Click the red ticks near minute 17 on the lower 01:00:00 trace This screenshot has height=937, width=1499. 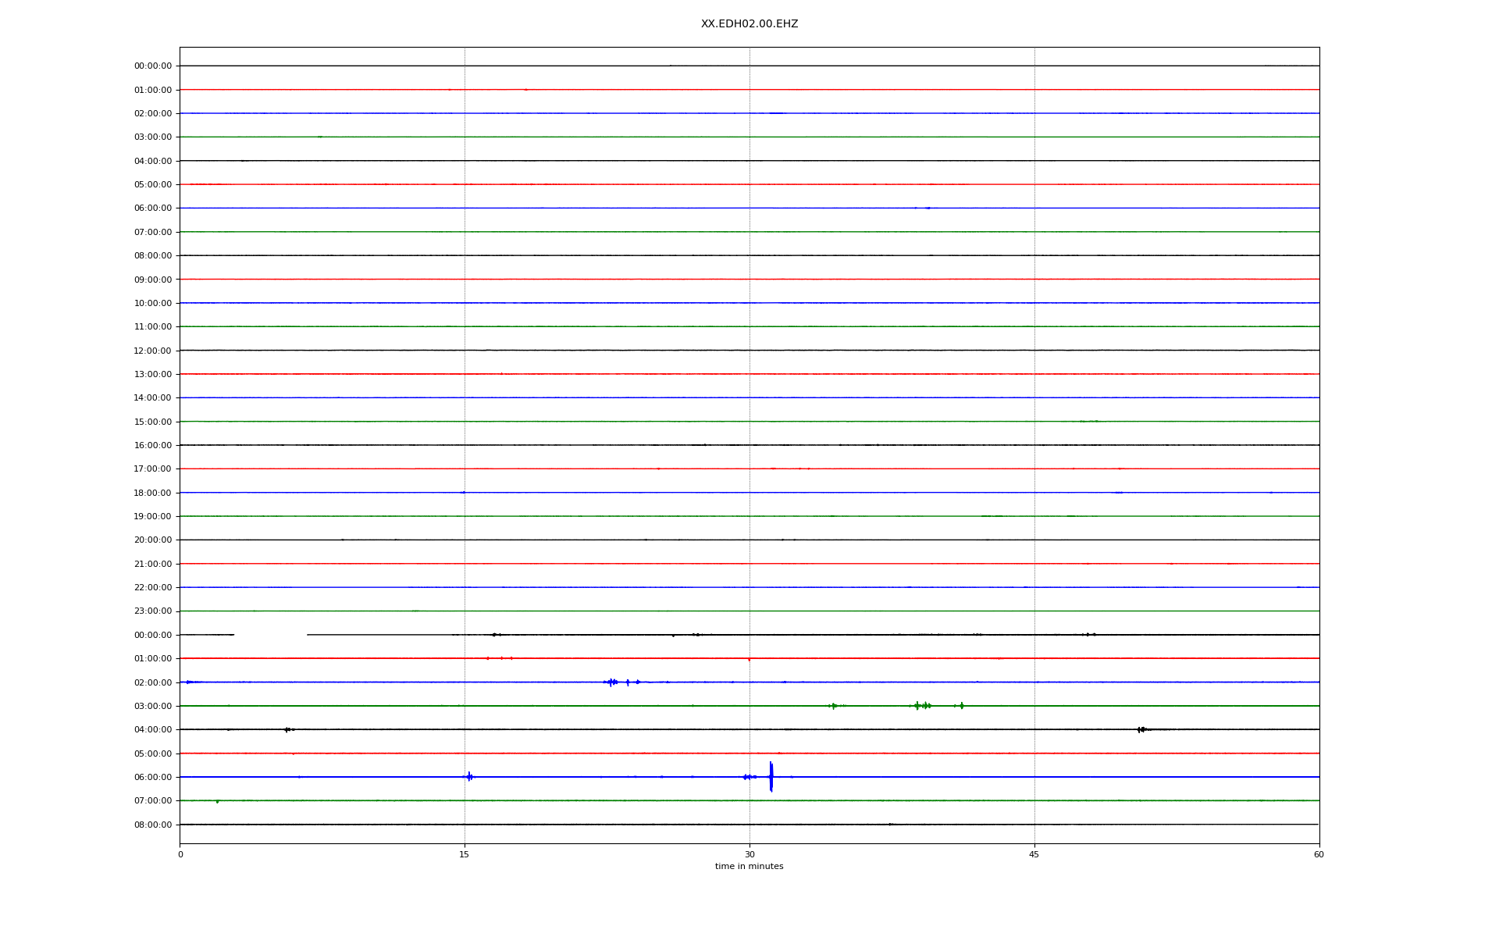tap(500, 658)
